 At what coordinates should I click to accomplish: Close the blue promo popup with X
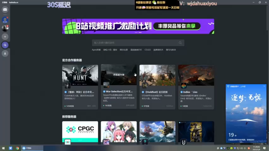tap(264, 86)
